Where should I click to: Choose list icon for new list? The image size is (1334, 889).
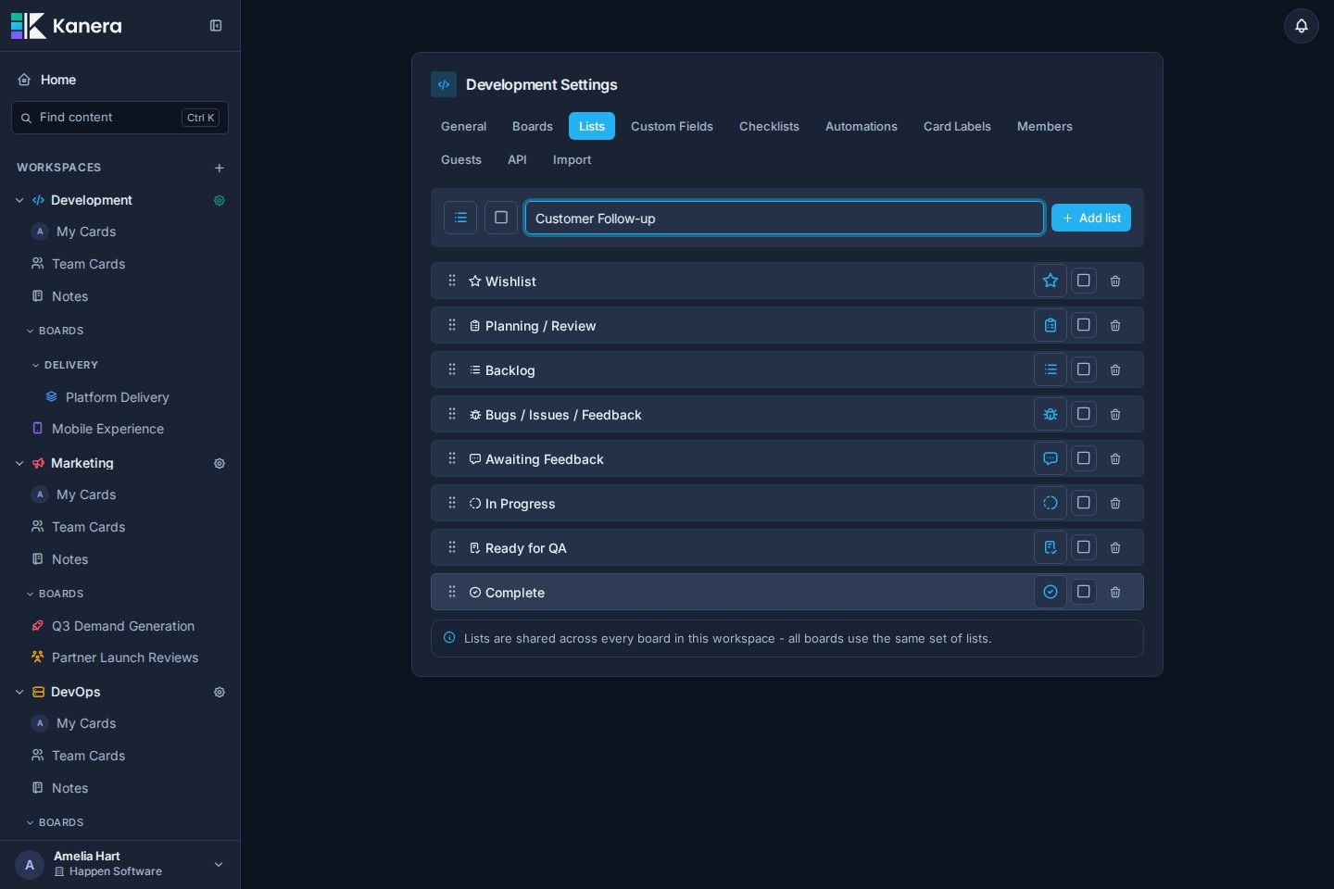coord(460,218)
